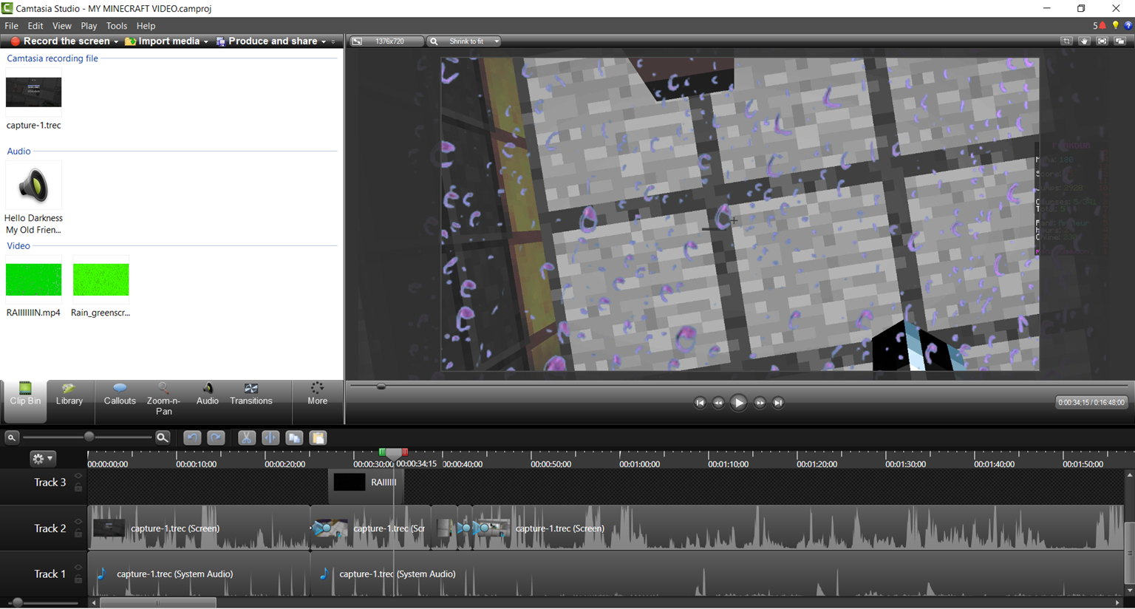This screenshot has width=1135, height=609.
Task: Open the timeline gear settings dropdown
Action: [42, 458]
